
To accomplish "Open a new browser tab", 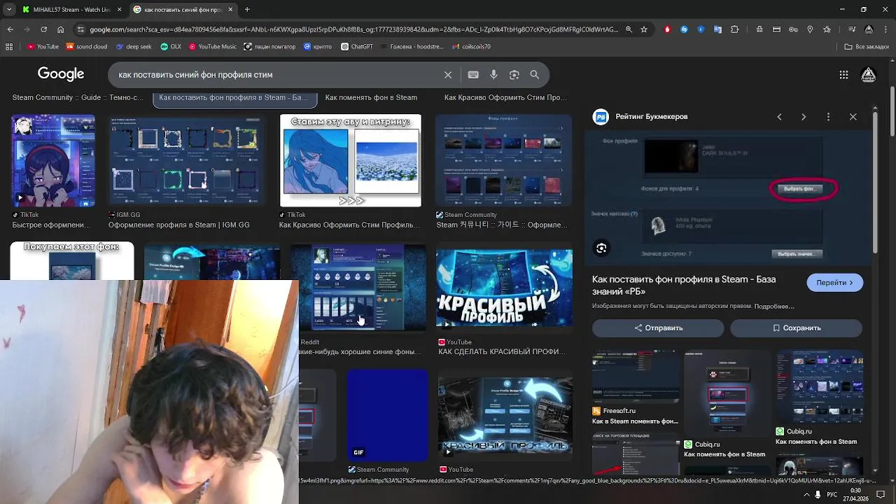I will 247,10.
